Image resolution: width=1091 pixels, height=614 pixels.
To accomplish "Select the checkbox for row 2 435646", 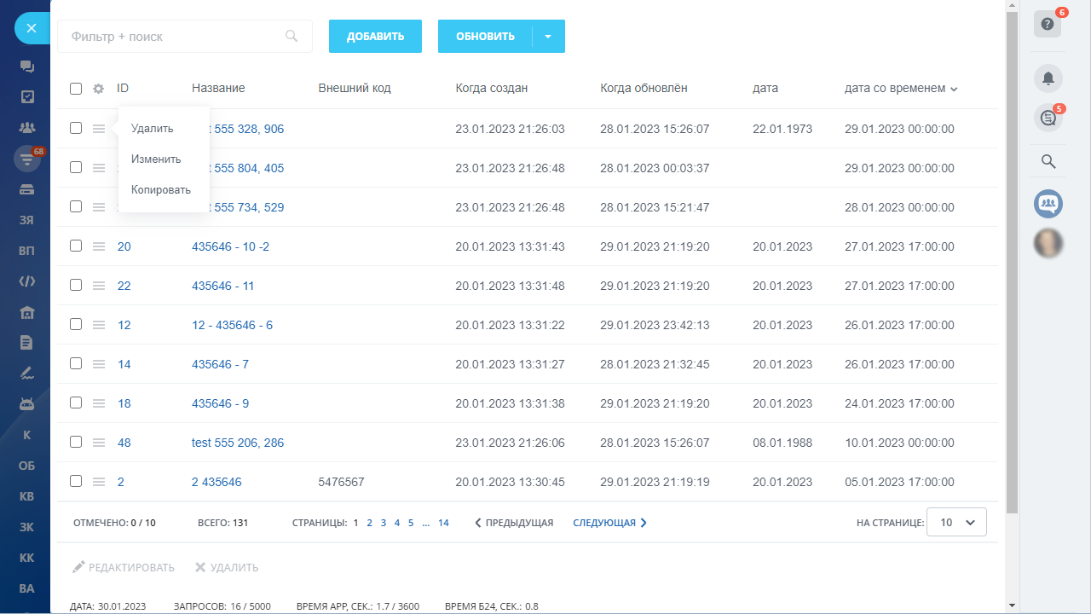I will (76, 481).
